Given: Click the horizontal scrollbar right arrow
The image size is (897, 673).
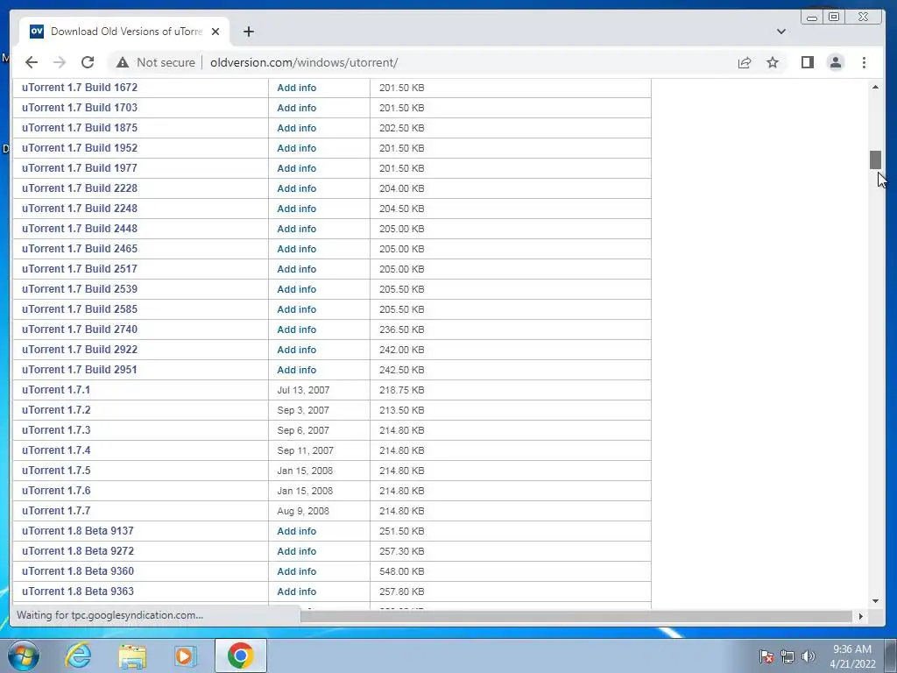Looking at the screenshot, I should coord(860,616).
